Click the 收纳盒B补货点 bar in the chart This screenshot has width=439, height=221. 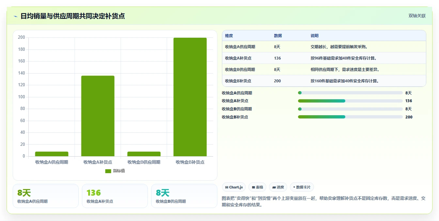pos(190,97)
